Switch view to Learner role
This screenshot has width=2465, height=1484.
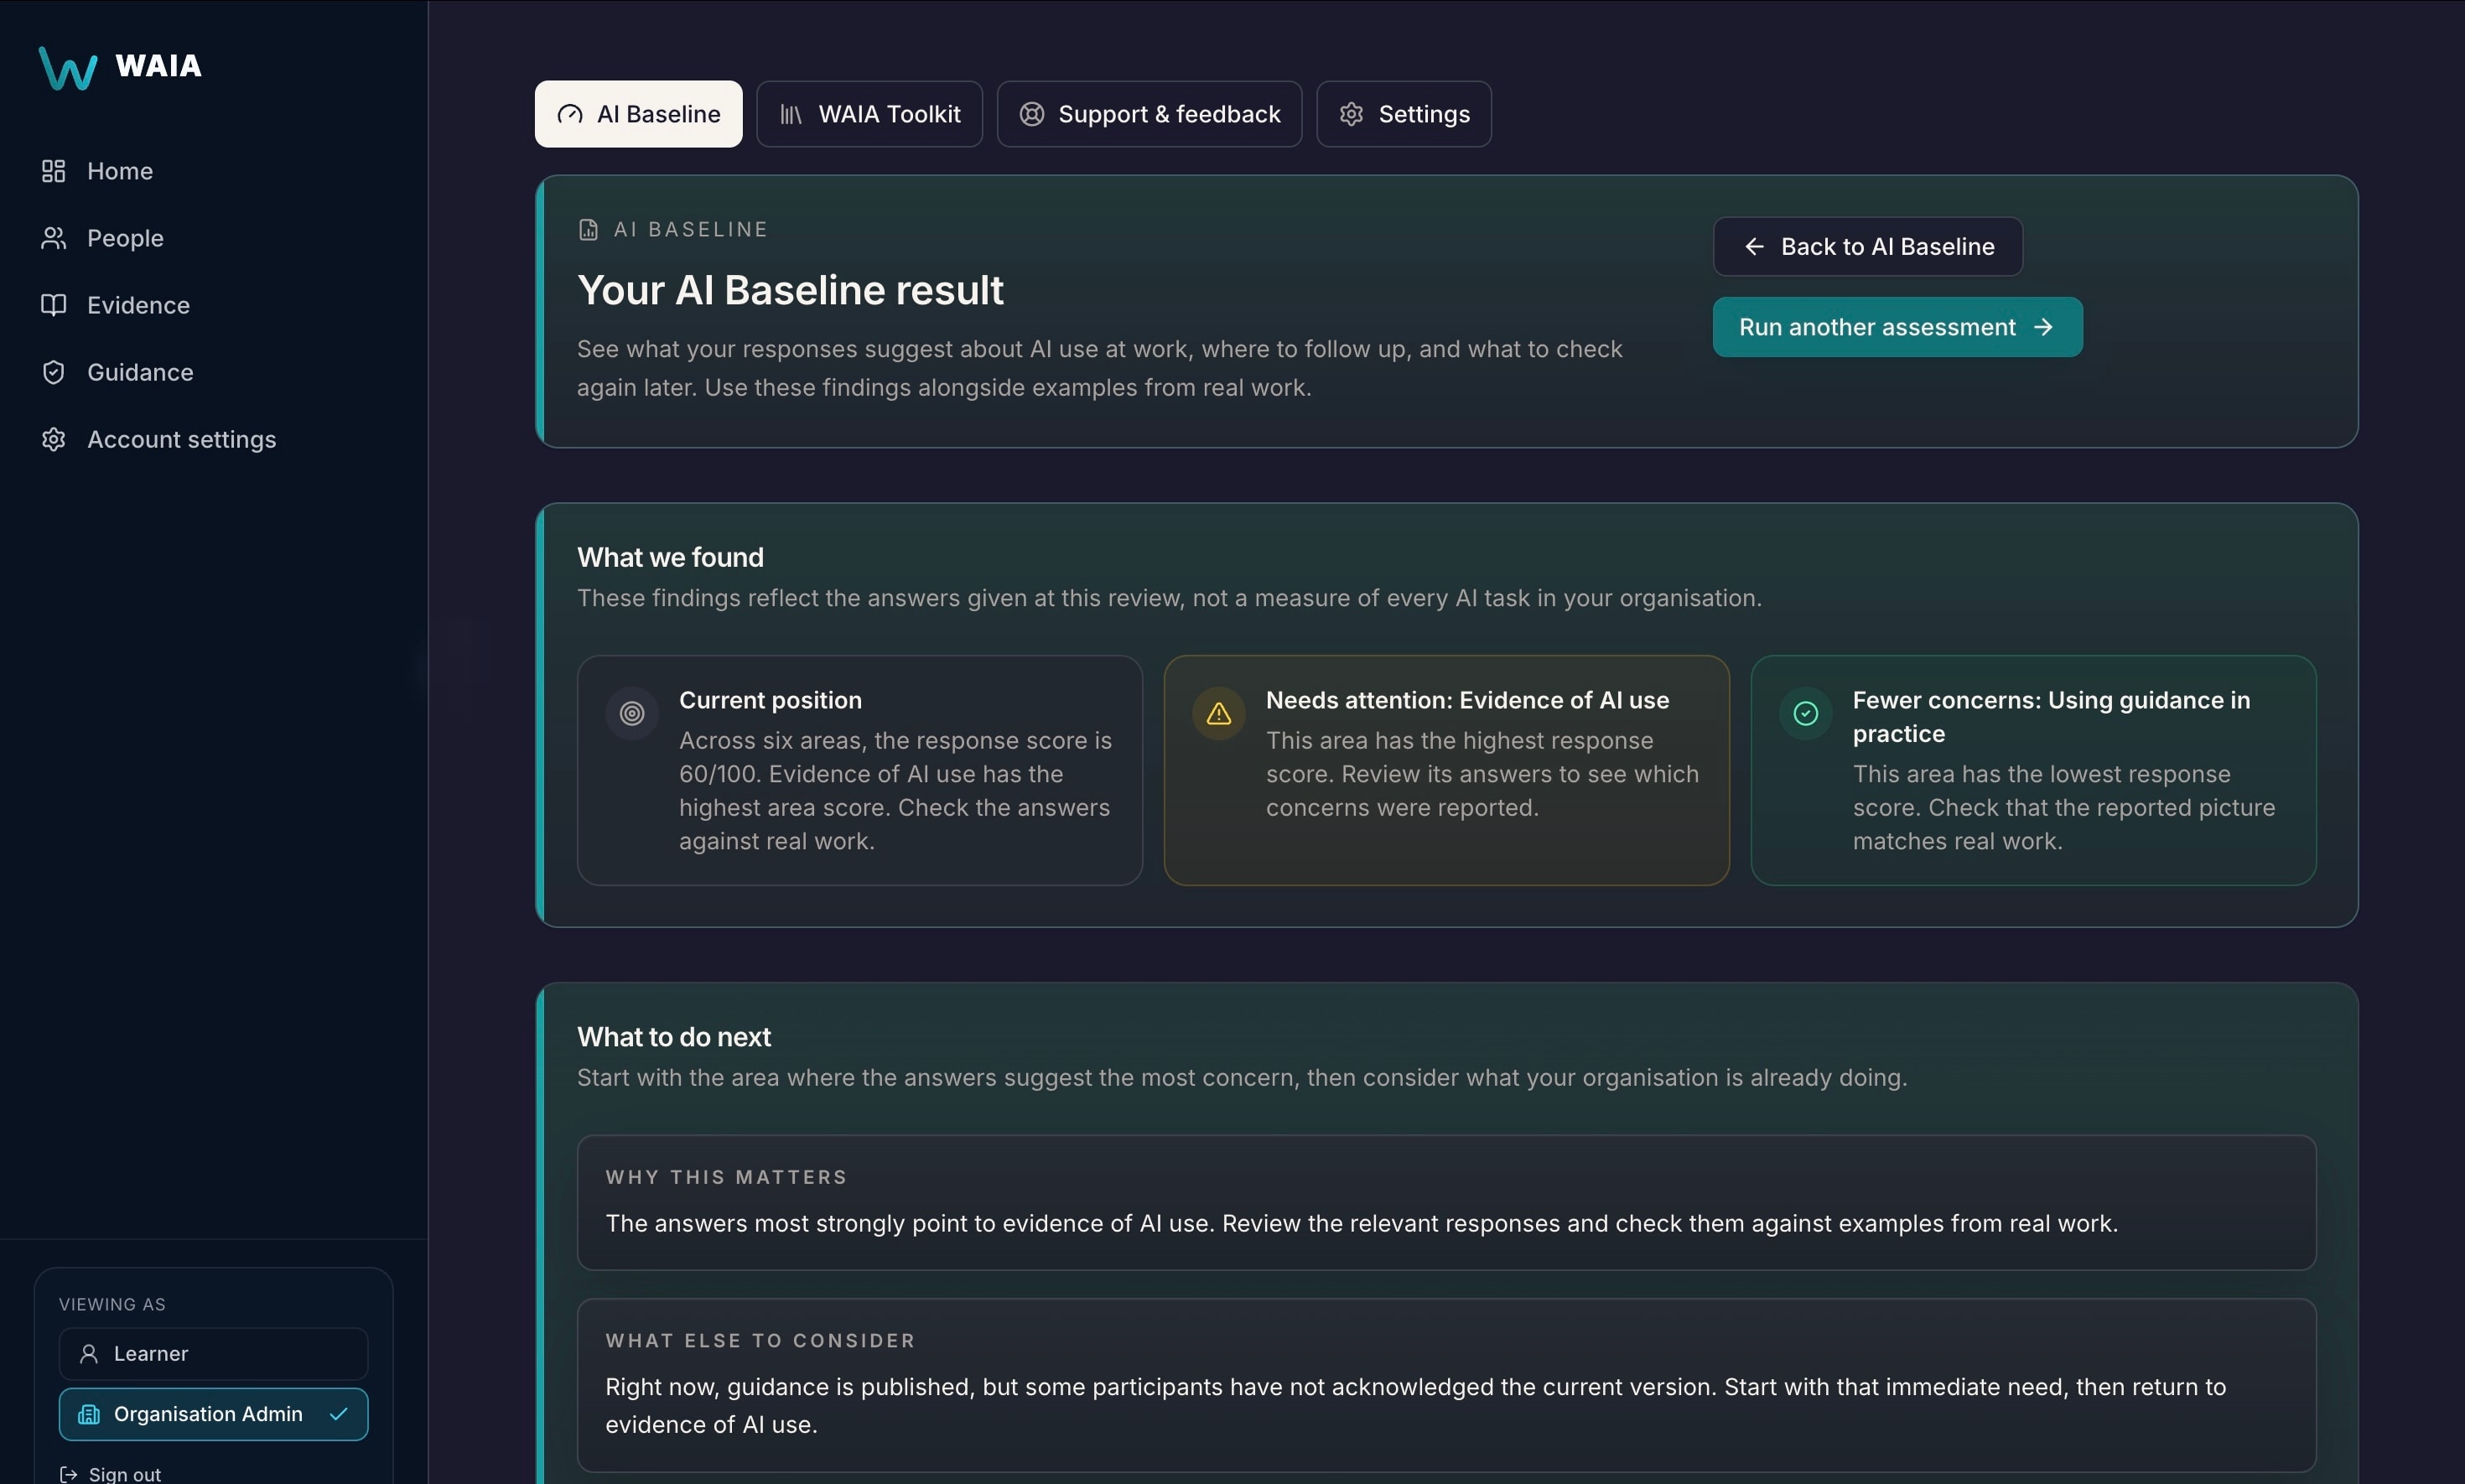click(x=213, y=1353)
